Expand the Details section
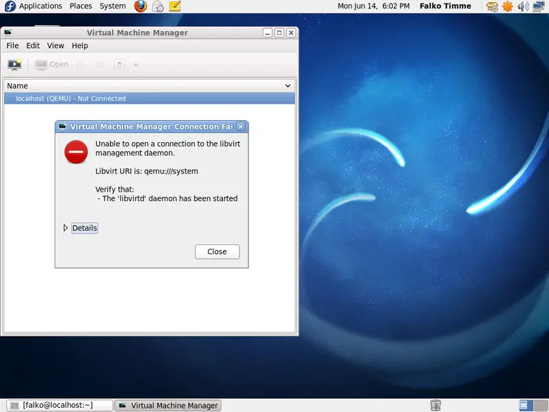Screen dimensions: 549x412 click(x=80, y=228)
